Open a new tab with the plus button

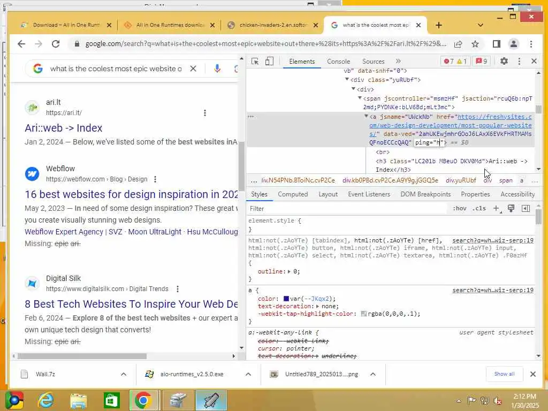(439, 25)
